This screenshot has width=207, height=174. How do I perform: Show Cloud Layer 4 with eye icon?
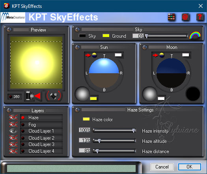(x=13, y=151)
